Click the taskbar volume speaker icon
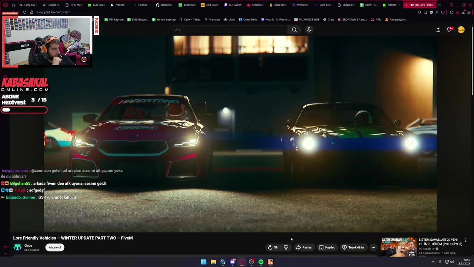The height and width of the screenshot is (267, 474). pyautogui.click(x=452, y=262)
